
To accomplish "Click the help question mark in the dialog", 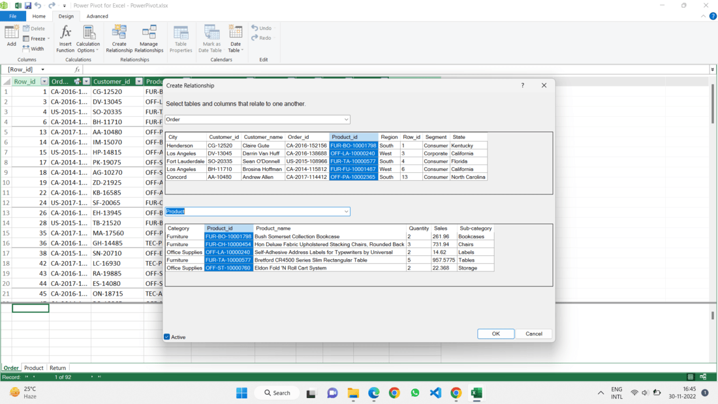I will pyautogui.click(x=522, y=85).
